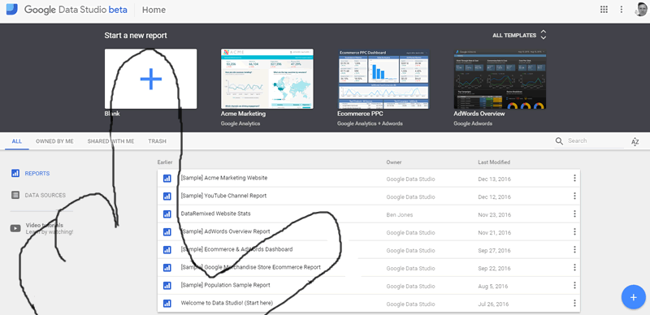Open more options for YouTube Channel Report row
The width and height of the screenshot is (650, 315).
click(574, 196)
